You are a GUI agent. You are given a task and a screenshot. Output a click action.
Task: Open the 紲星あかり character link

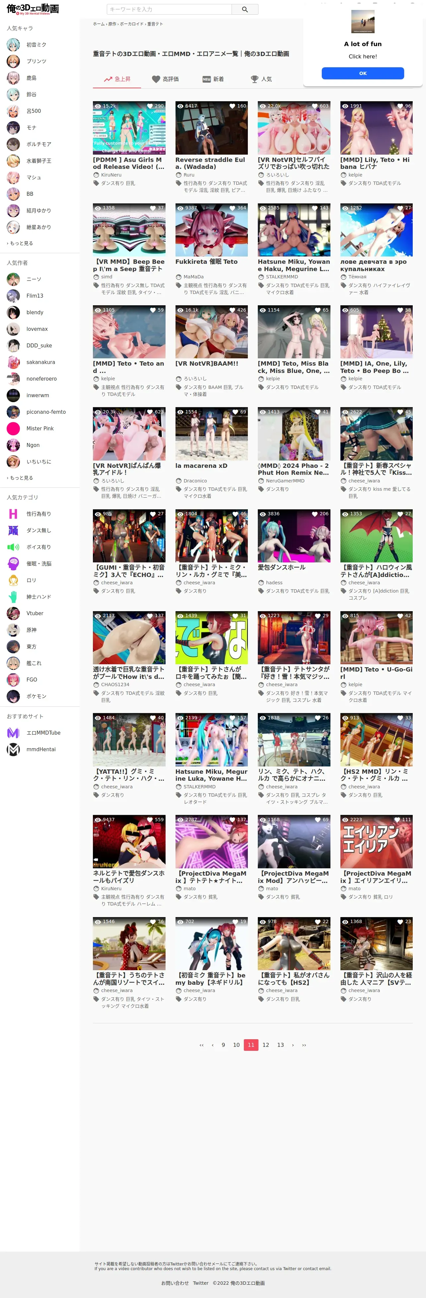[39, 227]
